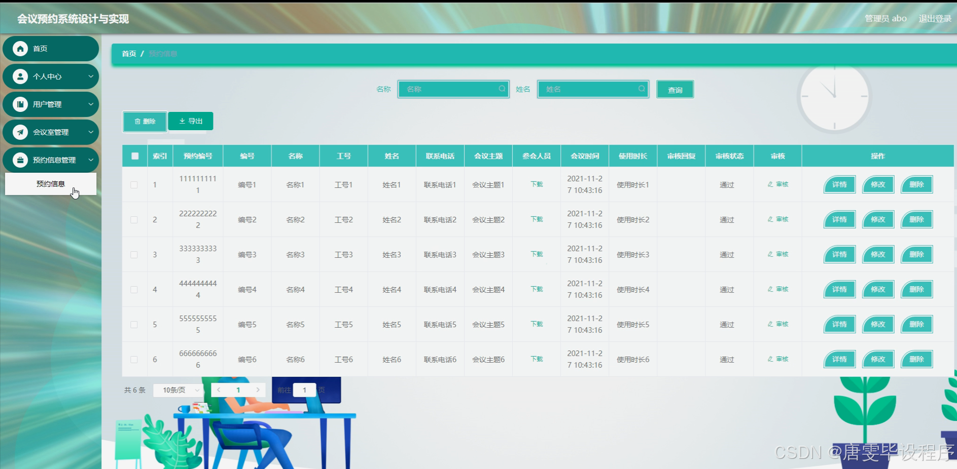The image size is (957, 469).
Task: Open 预约信息管理 via its calendar icon
Action: click(x=20, y=160)
